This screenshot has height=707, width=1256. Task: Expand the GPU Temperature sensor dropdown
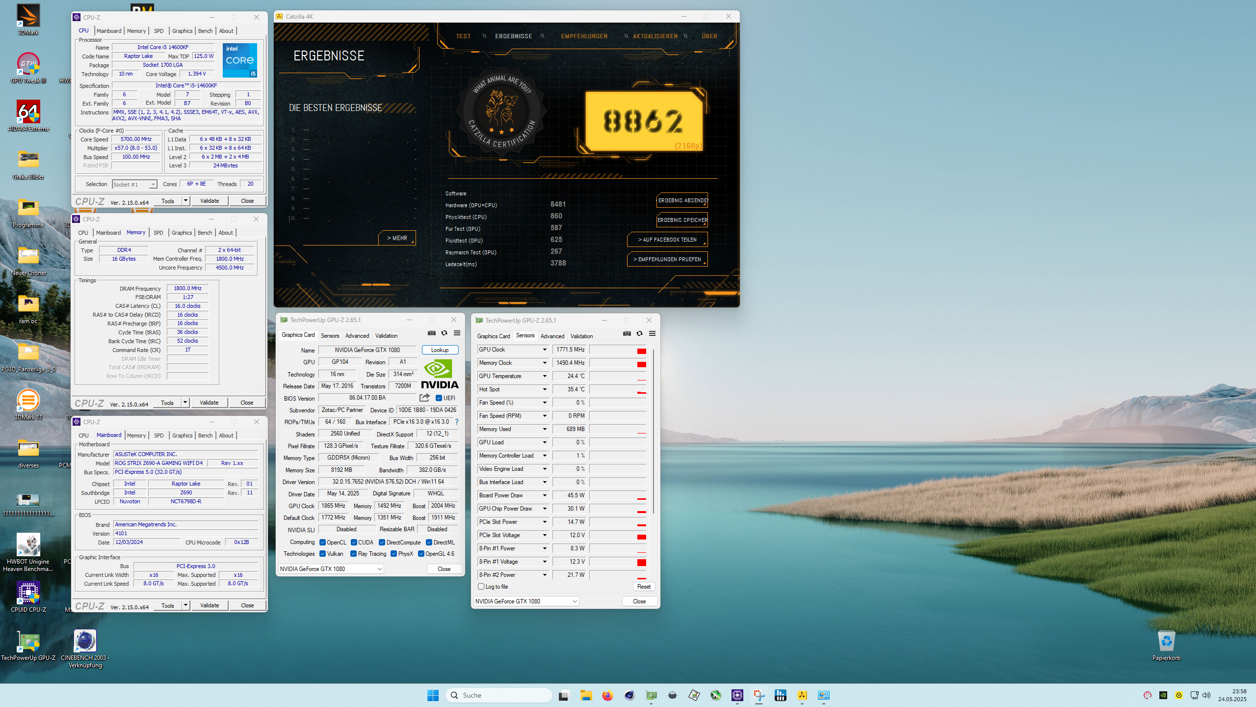(545, 376)
